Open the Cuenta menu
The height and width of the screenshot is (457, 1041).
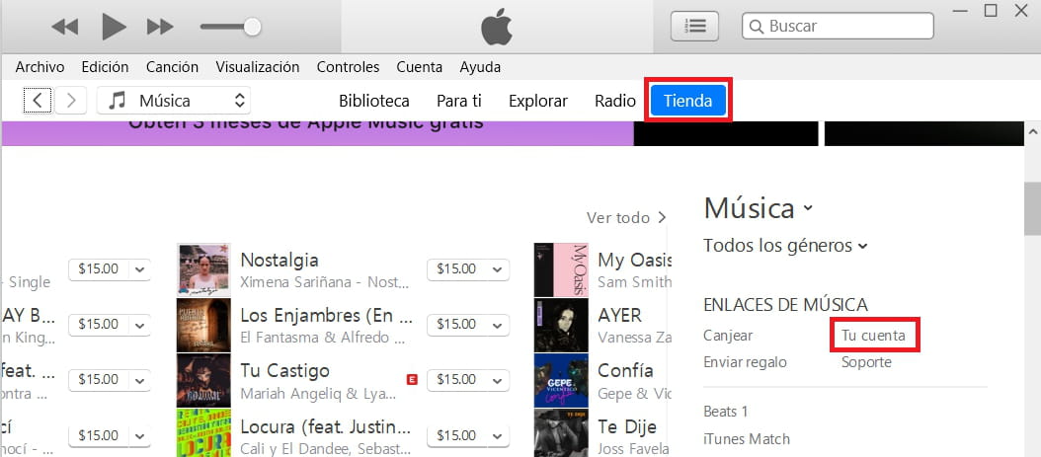[x=419, y=67]
